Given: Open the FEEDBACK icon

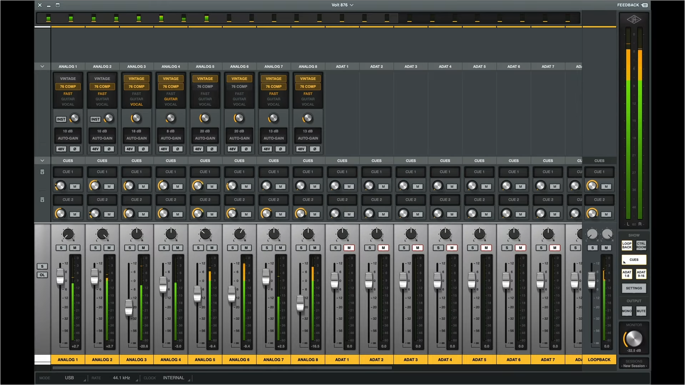Looking at the screenshot, I should point(645,5).
